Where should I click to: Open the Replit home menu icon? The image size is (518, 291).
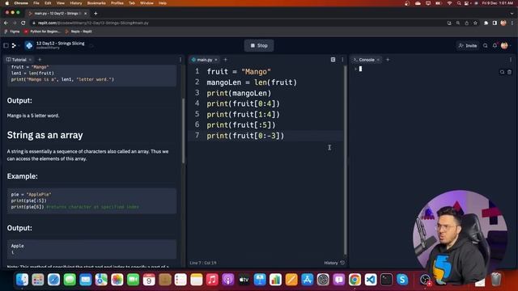click(15, 45)
